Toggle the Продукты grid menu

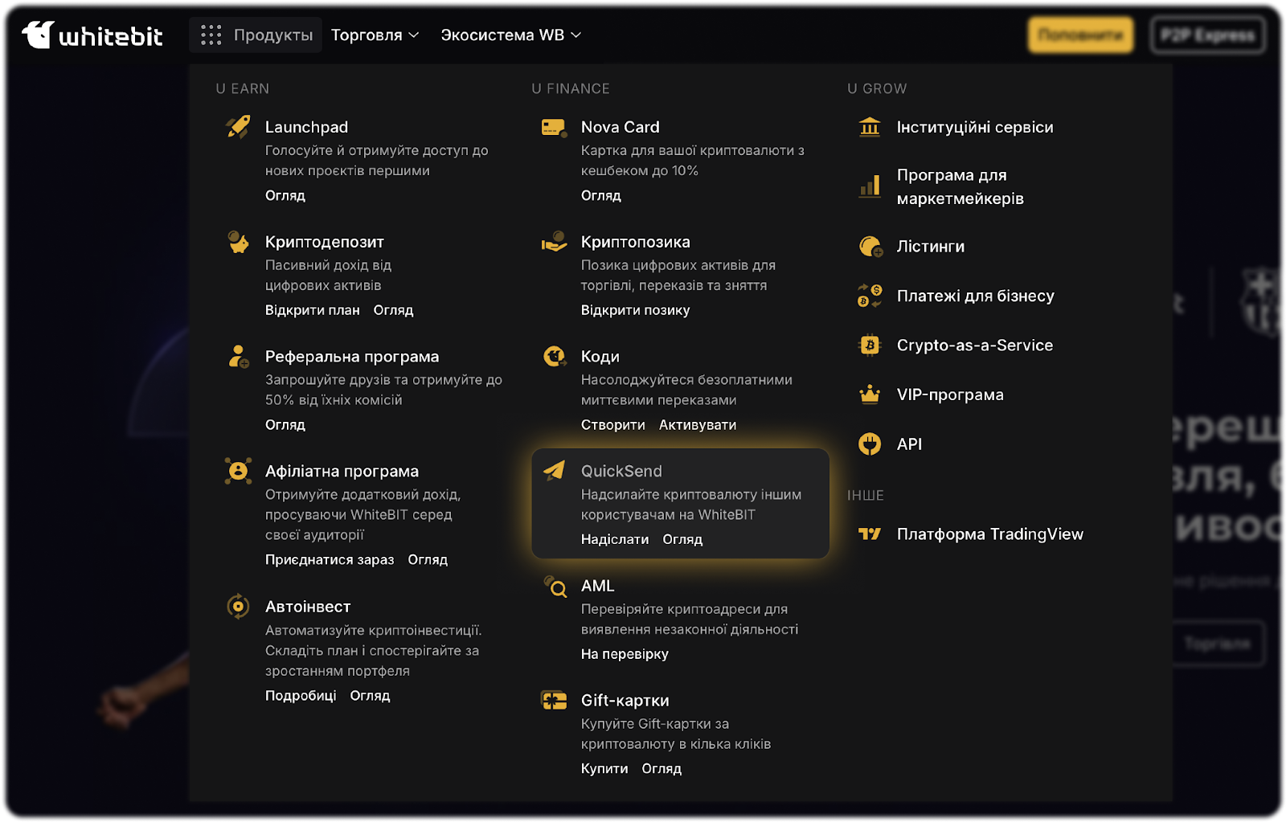(256, 35)
